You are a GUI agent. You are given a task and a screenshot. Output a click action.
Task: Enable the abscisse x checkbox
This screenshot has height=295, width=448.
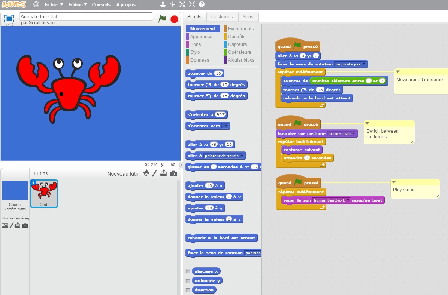point(188,271)
